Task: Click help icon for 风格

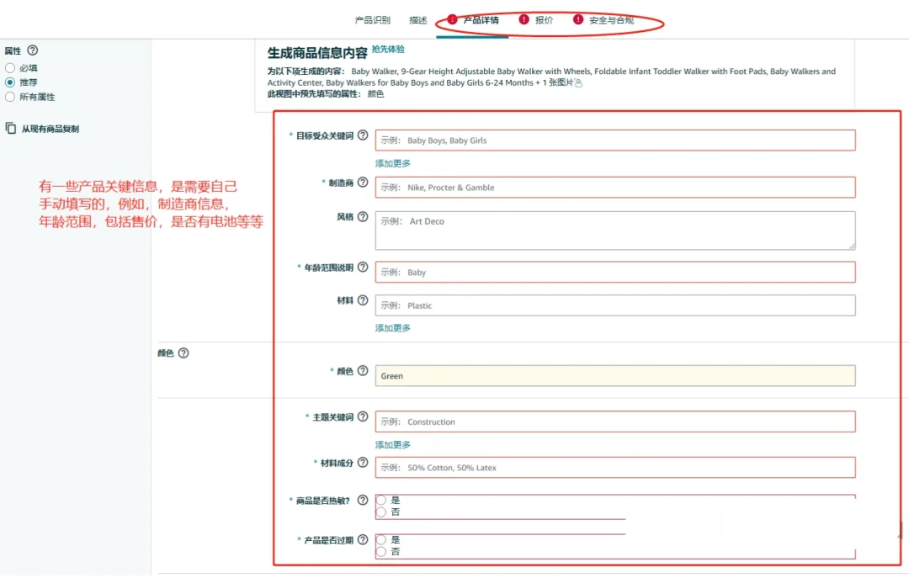Action: [363, 216]
